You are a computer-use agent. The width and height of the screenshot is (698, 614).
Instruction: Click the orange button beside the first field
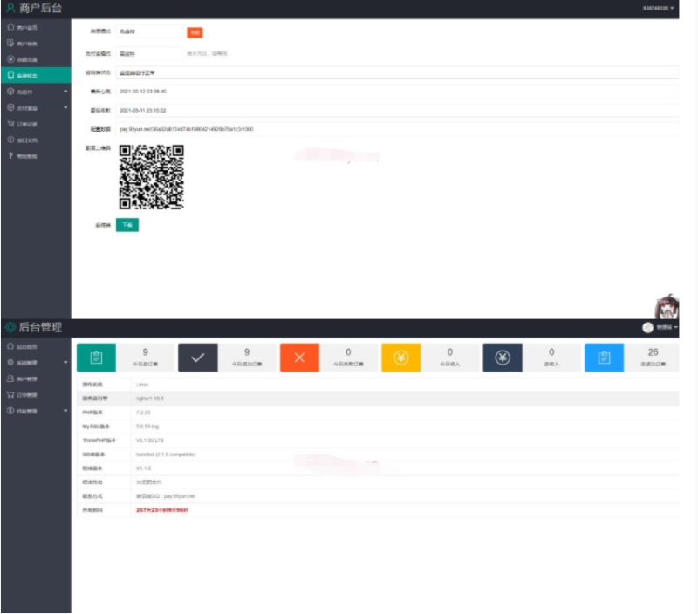[x=195, y=32]
